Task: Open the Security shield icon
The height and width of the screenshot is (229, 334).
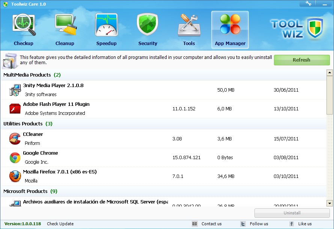Action: 147,24
